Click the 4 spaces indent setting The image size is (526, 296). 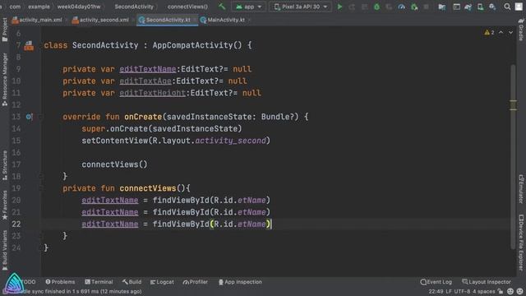(484, 291)
